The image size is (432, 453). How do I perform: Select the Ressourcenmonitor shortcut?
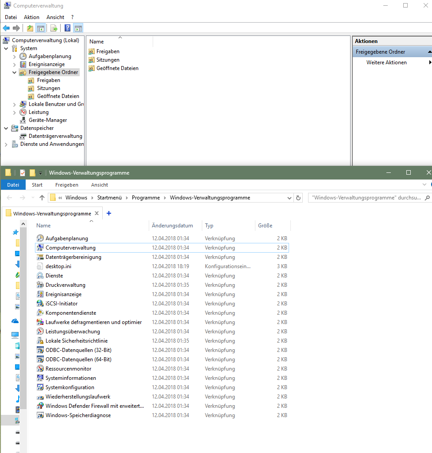point(162,369)
